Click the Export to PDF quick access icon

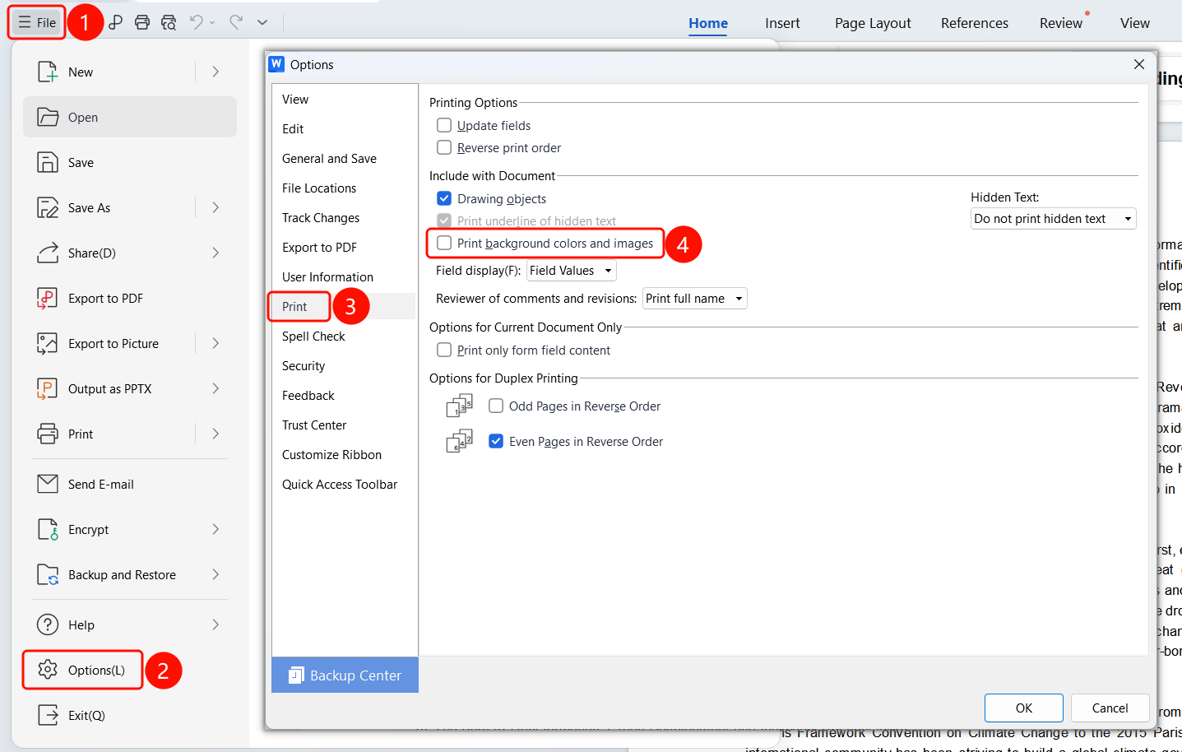point(116,22)
